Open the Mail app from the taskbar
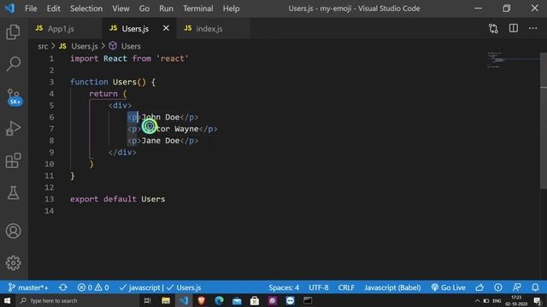 (x=237, y=300)
